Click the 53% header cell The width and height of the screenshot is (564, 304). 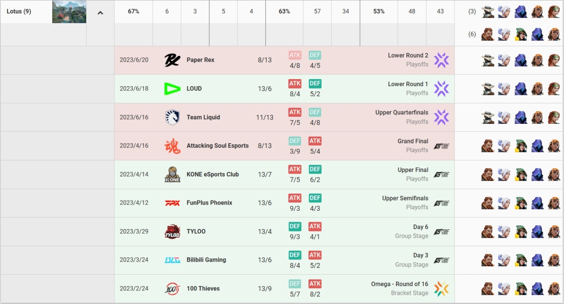click(x=379, y=12)
